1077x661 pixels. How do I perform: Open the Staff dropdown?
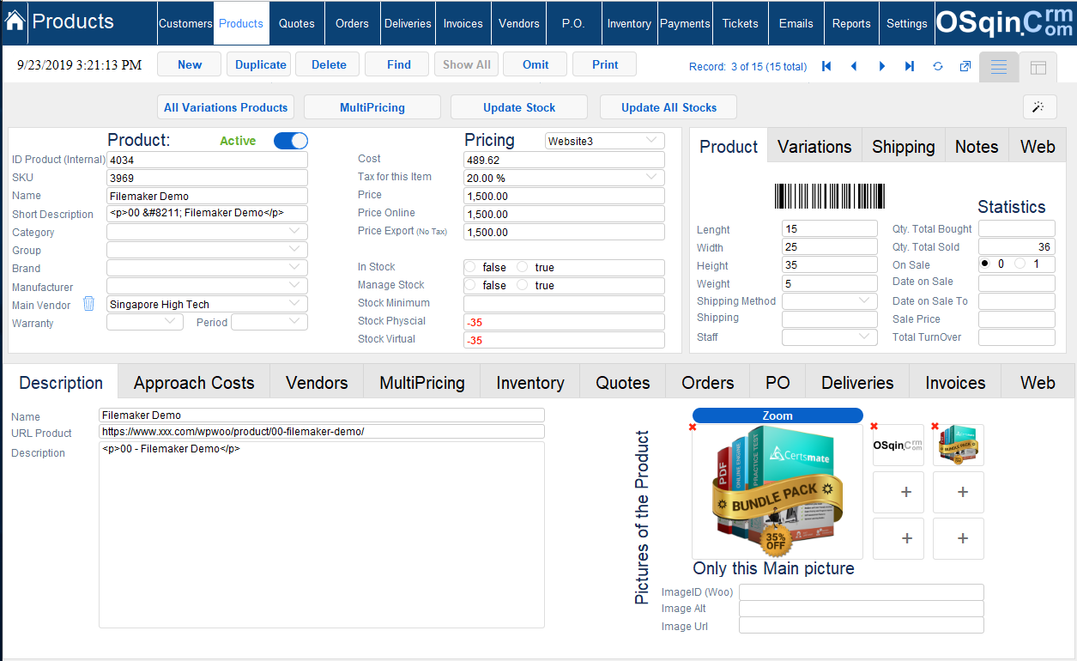click(x=830, y=337)
